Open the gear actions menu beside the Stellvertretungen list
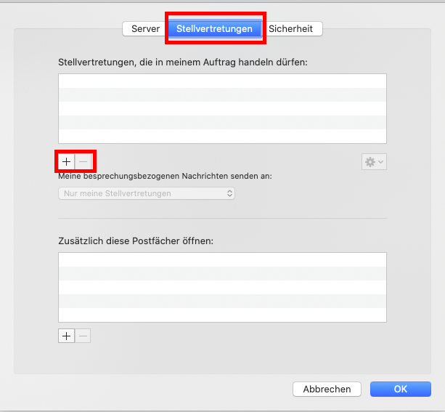This screenshot has height=412, width=445. coord(374,162)
